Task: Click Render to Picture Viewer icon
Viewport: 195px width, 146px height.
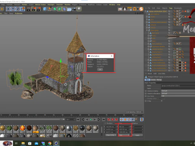Action: (x=34, y=9)
